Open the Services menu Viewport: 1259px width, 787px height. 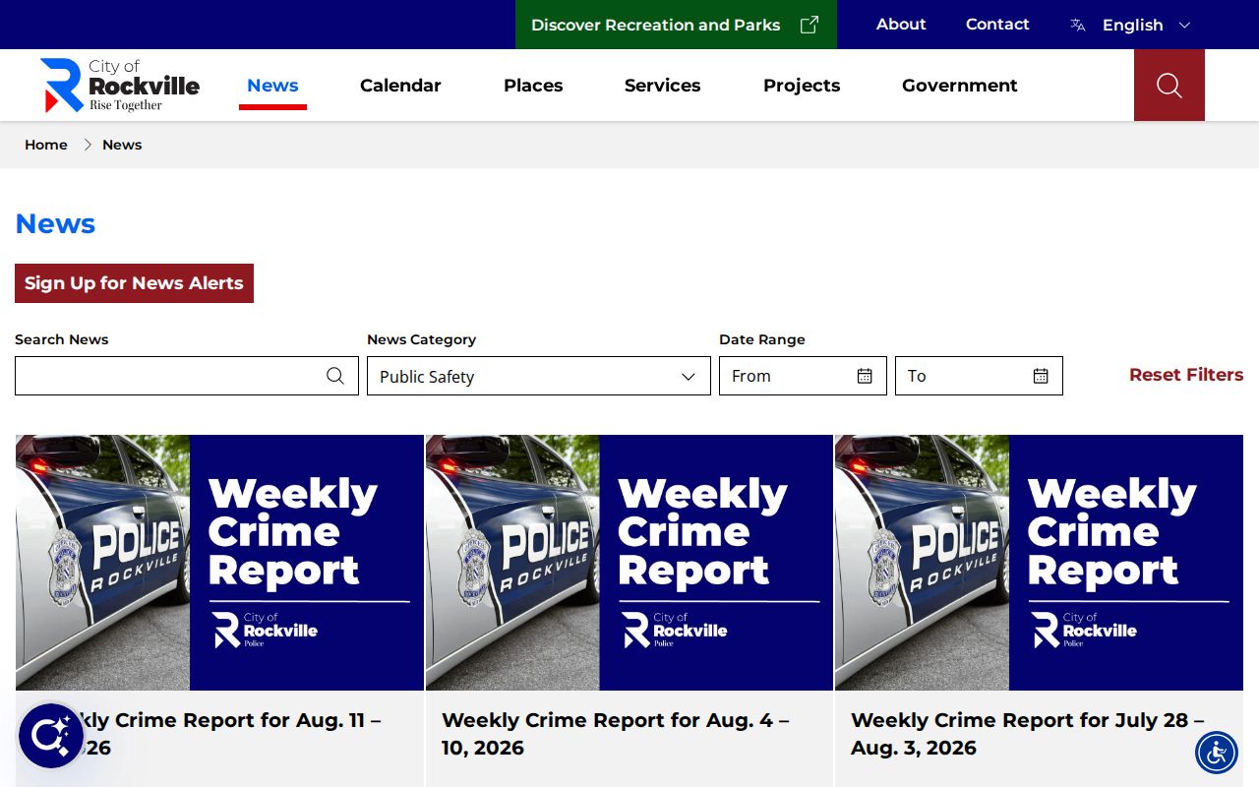click(x=663, y=86)
